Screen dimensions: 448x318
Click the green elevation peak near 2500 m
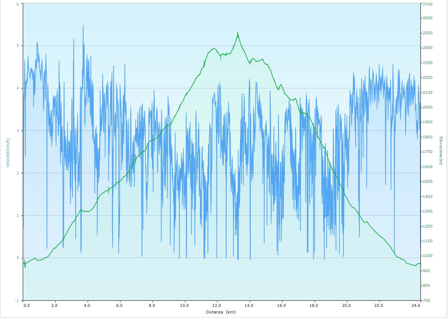tap(238, 33)
